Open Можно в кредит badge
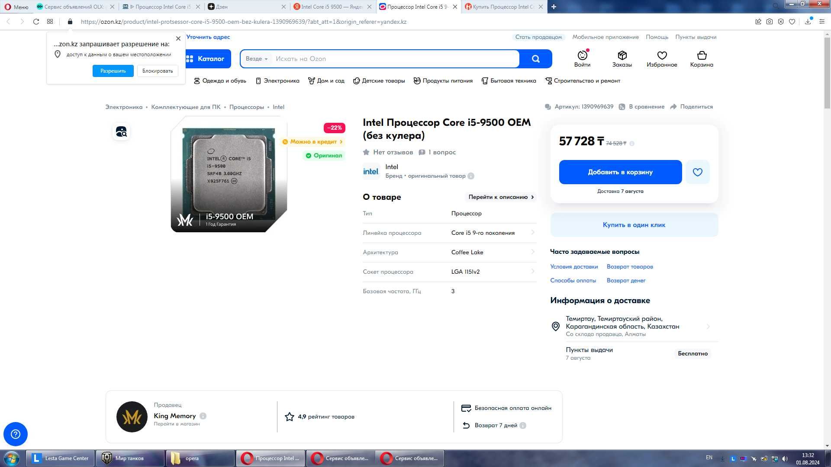831x467 pixels. tap(312, 142)
